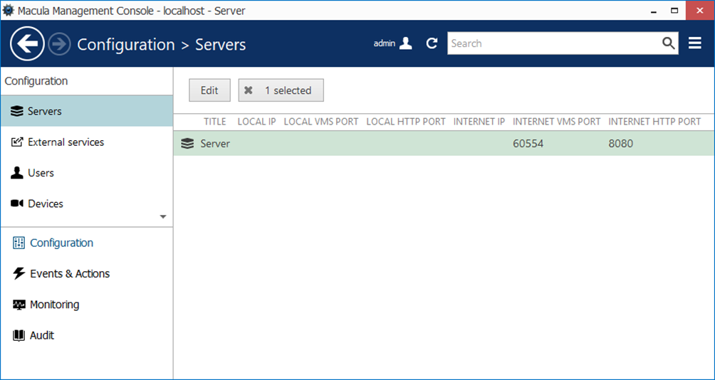
Task: Open Servers in the sidebar
Action: [45, 111]
